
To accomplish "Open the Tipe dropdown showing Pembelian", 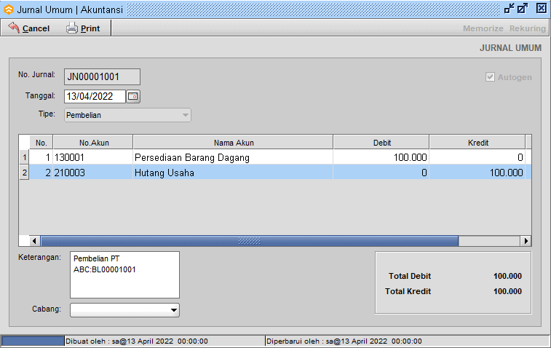I will [x=127, y=115].
